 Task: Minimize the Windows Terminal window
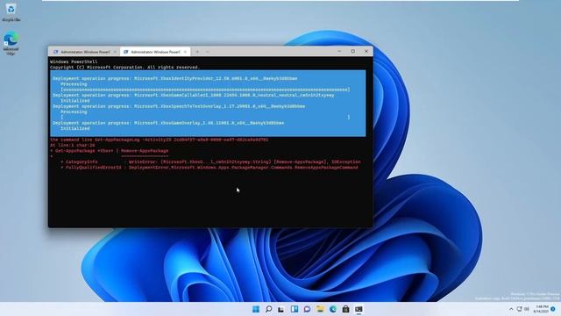pyautogui.click(x=339, y=52)
